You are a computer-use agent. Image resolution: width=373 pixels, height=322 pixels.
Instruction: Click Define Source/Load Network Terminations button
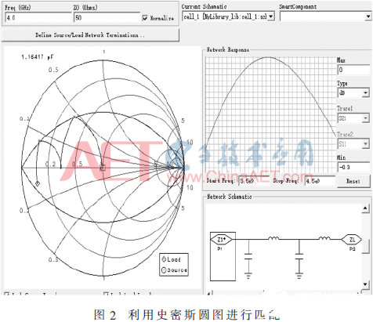click(90, 35)
